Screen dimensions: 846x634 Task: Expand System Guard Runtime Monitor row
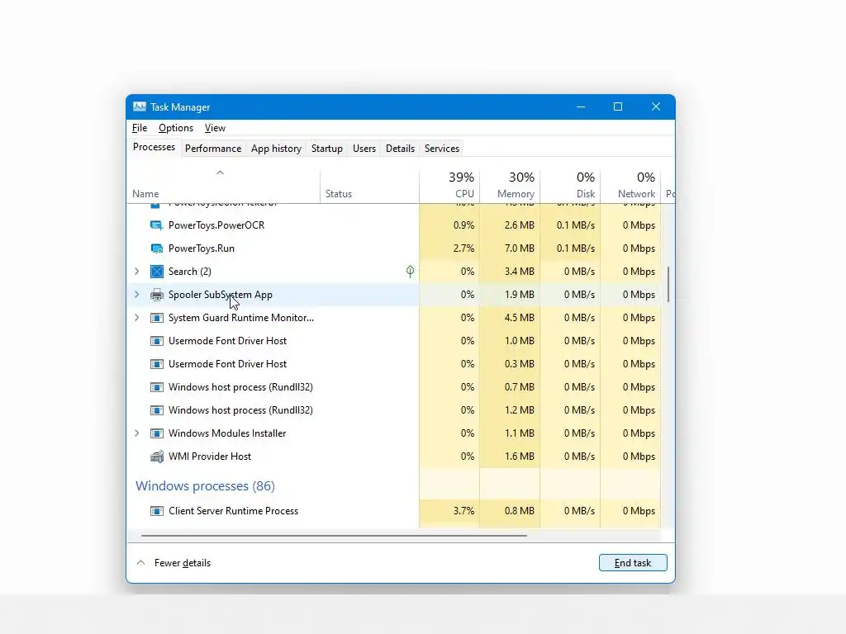click(x=137, y=318)
